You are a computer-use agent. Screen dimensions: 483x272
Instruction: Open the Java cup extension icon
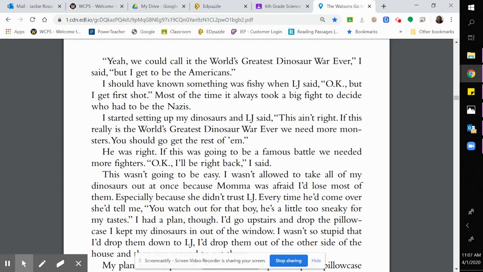(x=362, y=20)
